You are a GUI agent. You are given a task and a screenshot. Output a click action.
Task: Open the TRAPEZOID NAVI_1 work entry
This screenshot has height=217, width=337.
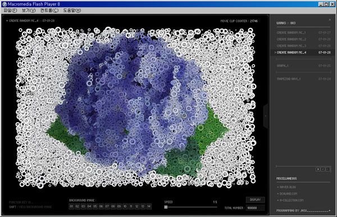(303, 79)
